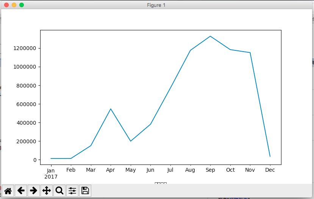
Task: Click the Jan 2017 x-axis label
Action: click(x=51, y=174)
